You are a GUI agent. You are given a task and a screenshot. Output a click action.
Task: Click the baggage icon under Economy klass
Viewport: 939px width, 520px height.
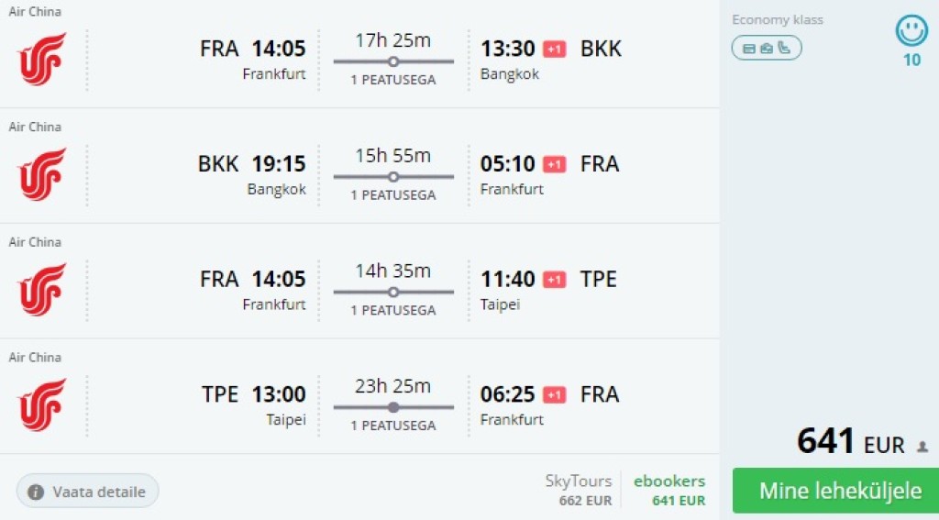point(767,48)
